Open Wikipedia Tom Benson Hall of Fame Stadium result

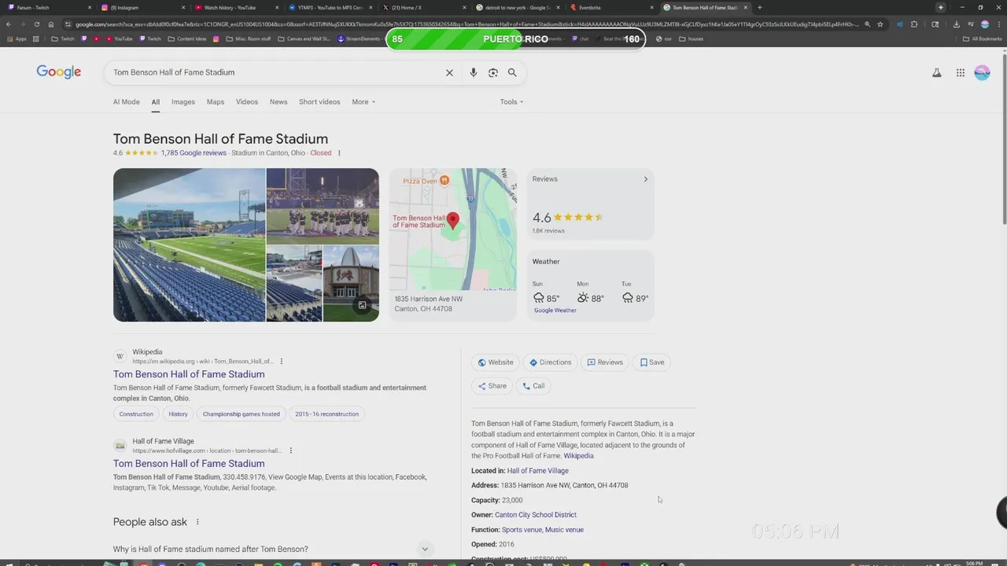[189, 374]
